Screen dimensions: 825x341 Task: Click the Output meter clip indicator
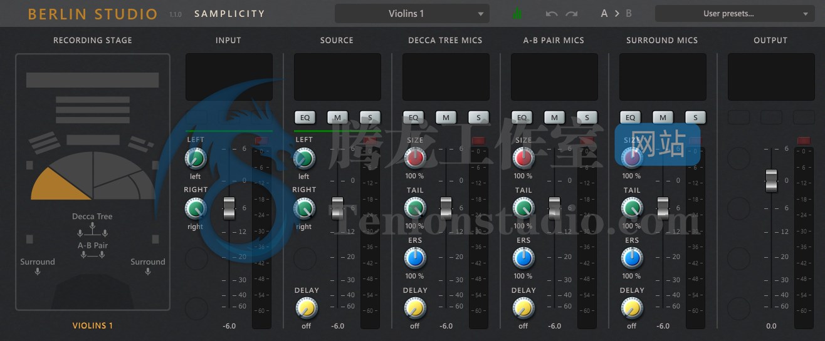click(804, 140)
